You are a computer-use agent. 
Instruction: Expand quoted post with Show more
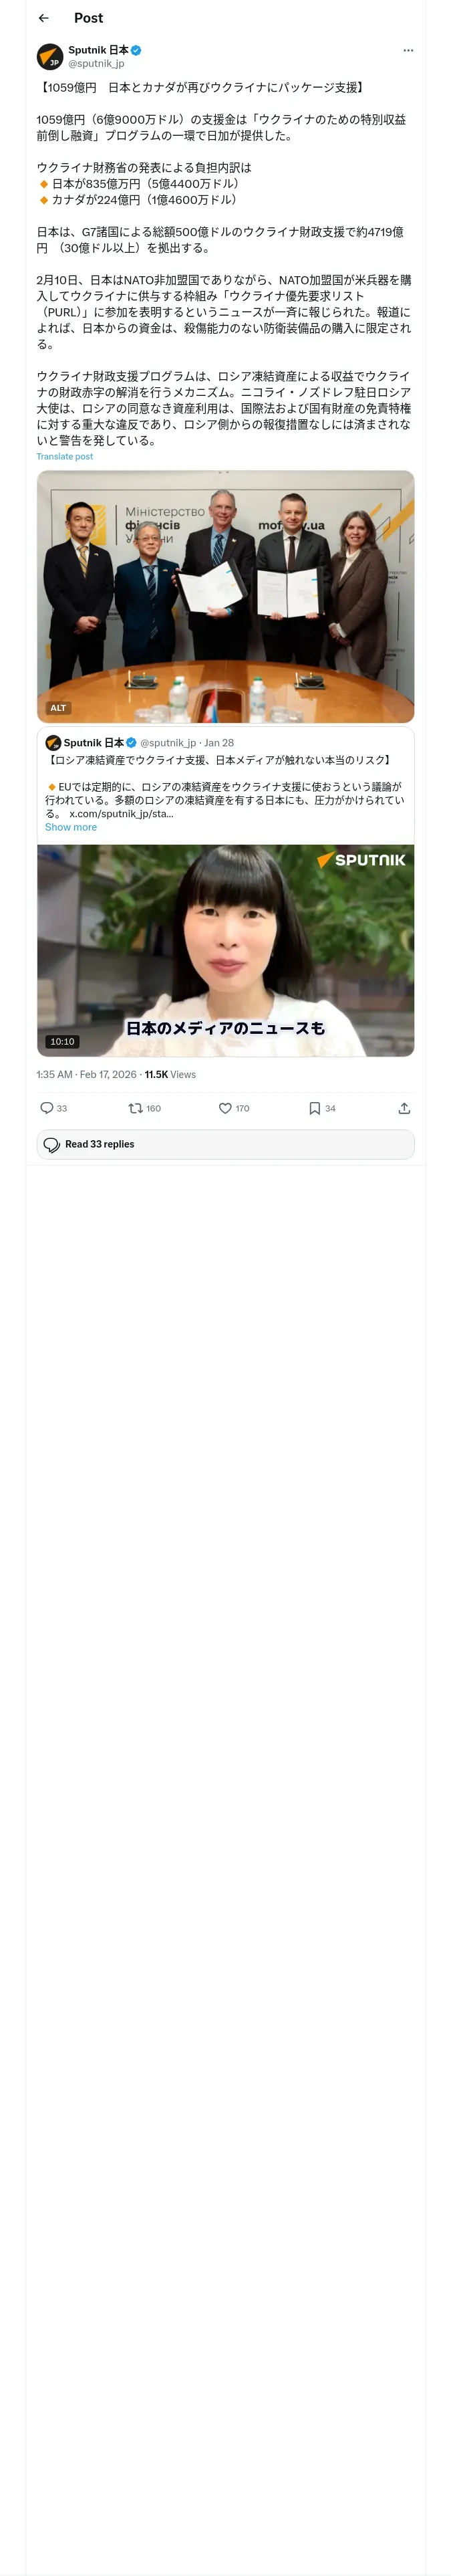tap(71, 827)
